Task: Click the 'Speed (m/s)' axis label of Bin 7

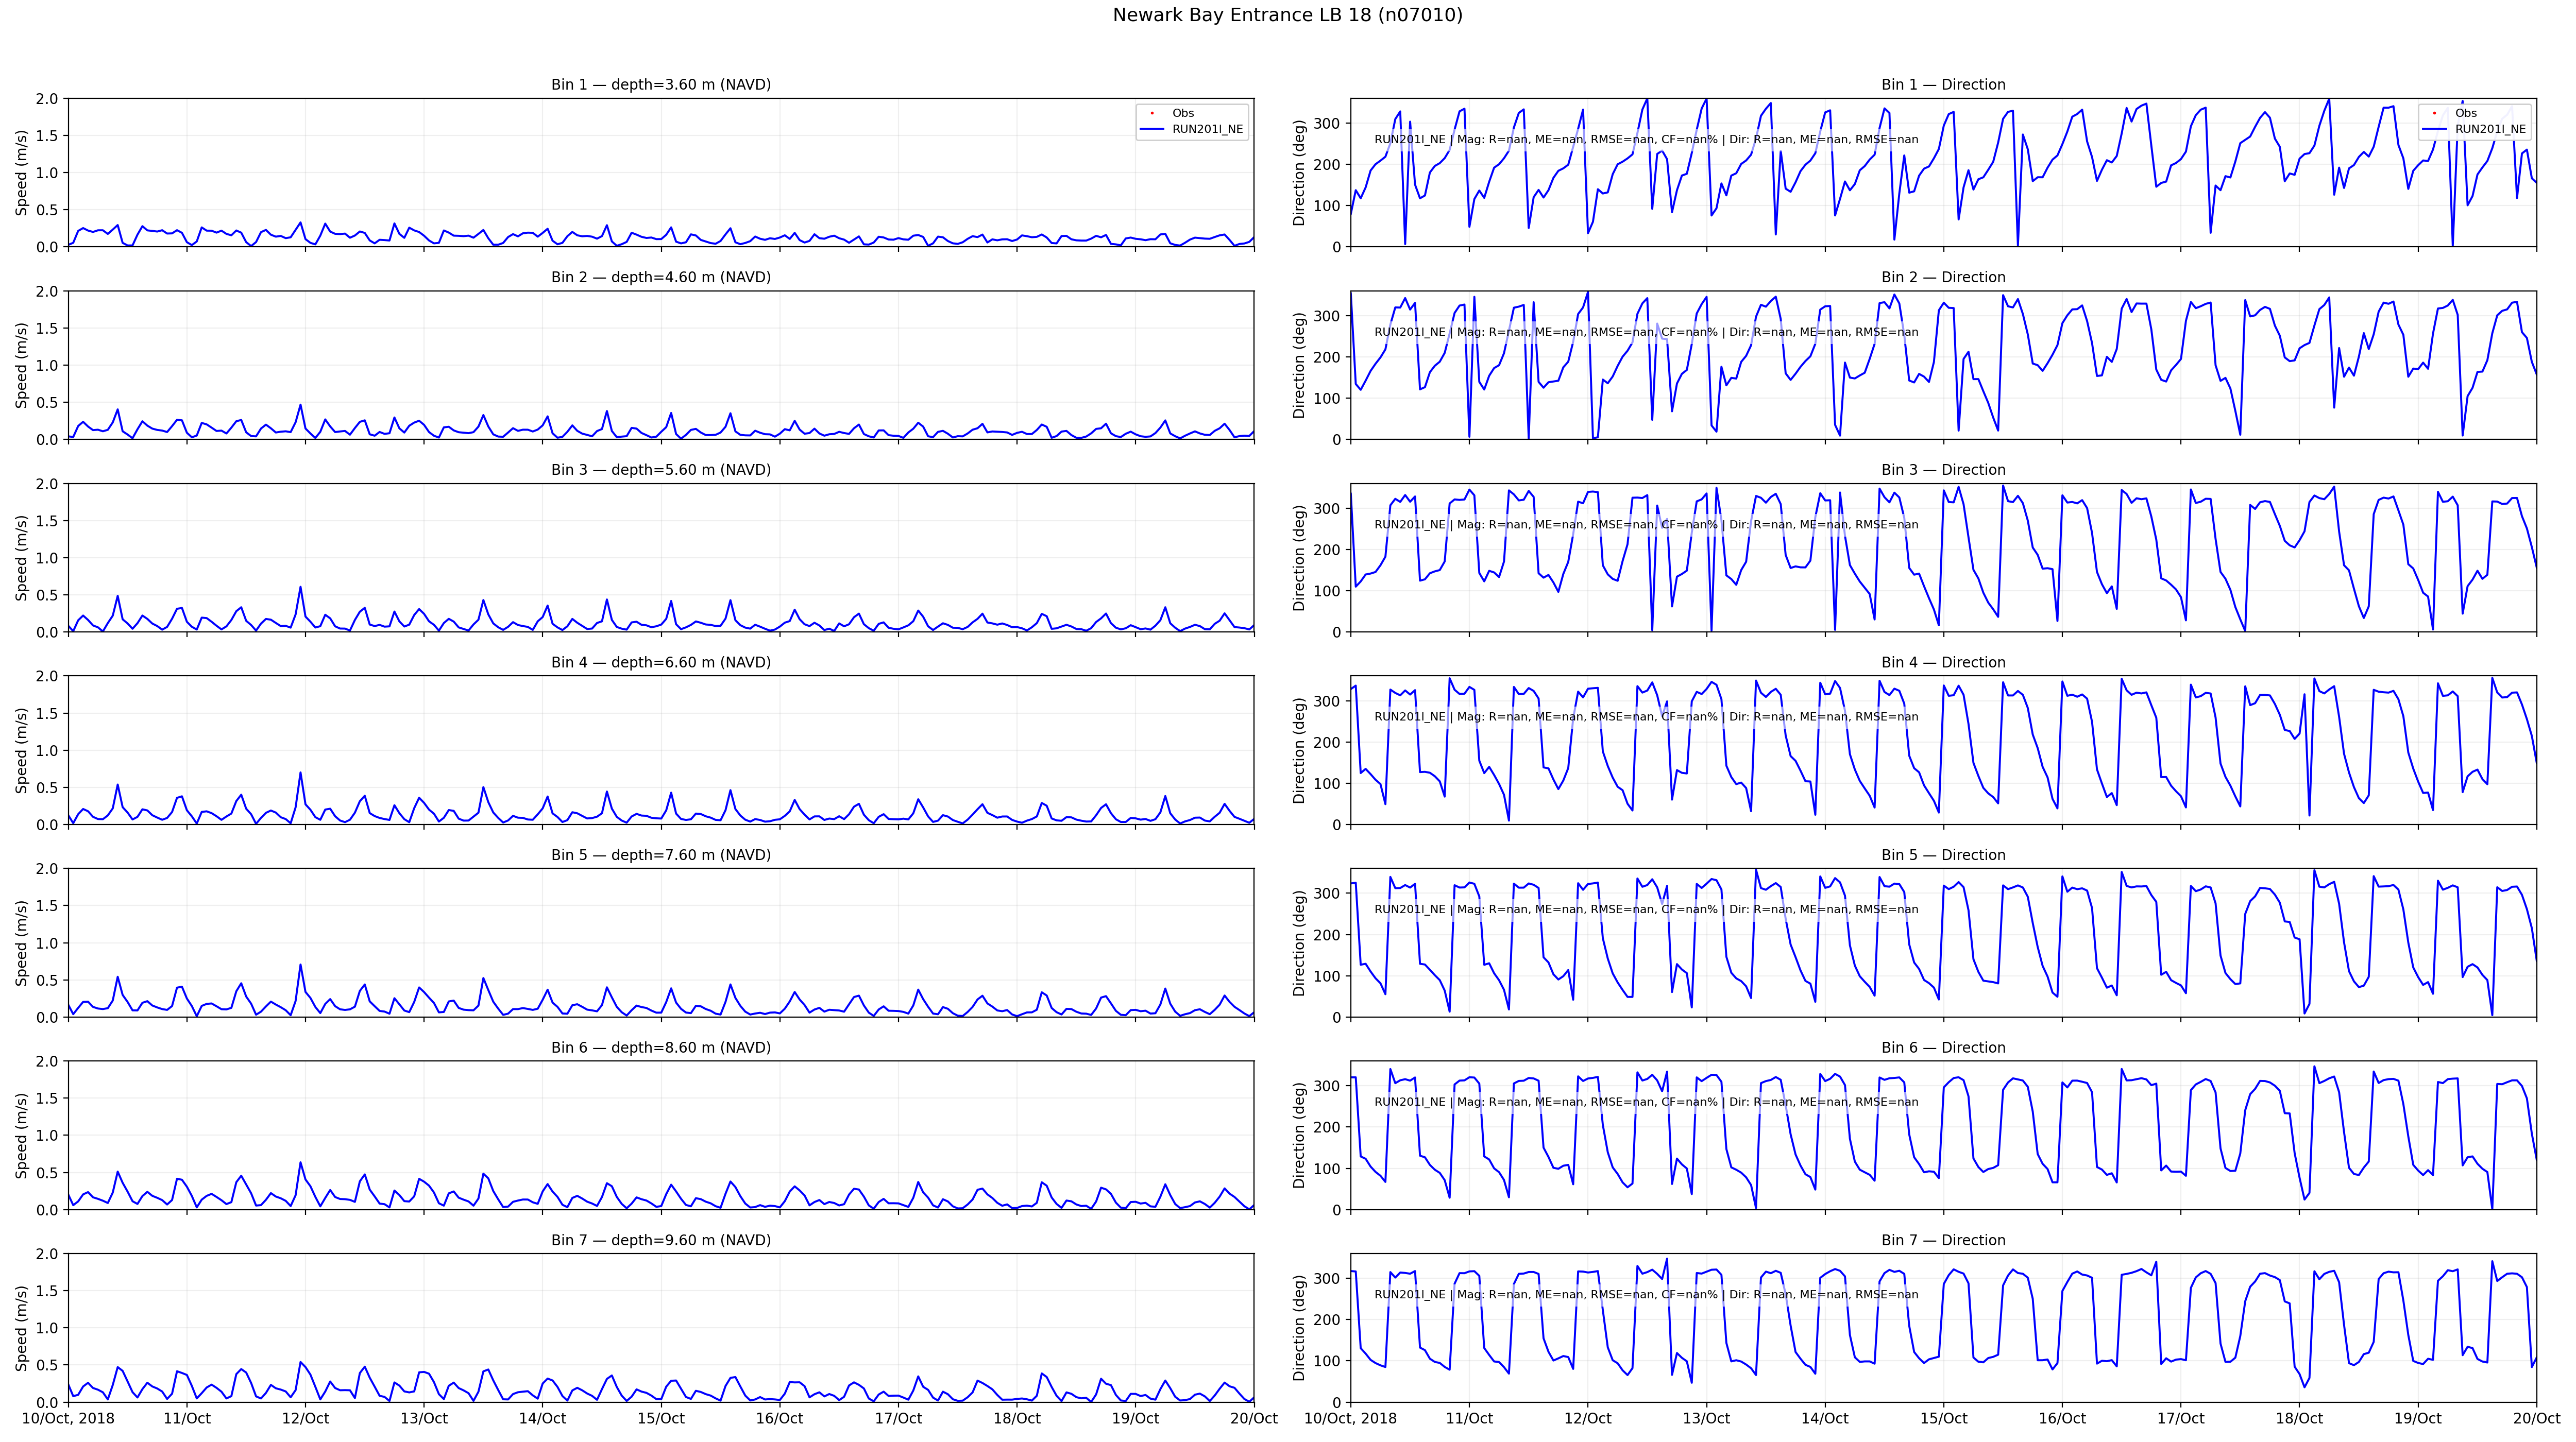Action: (x=22, y=1328)
